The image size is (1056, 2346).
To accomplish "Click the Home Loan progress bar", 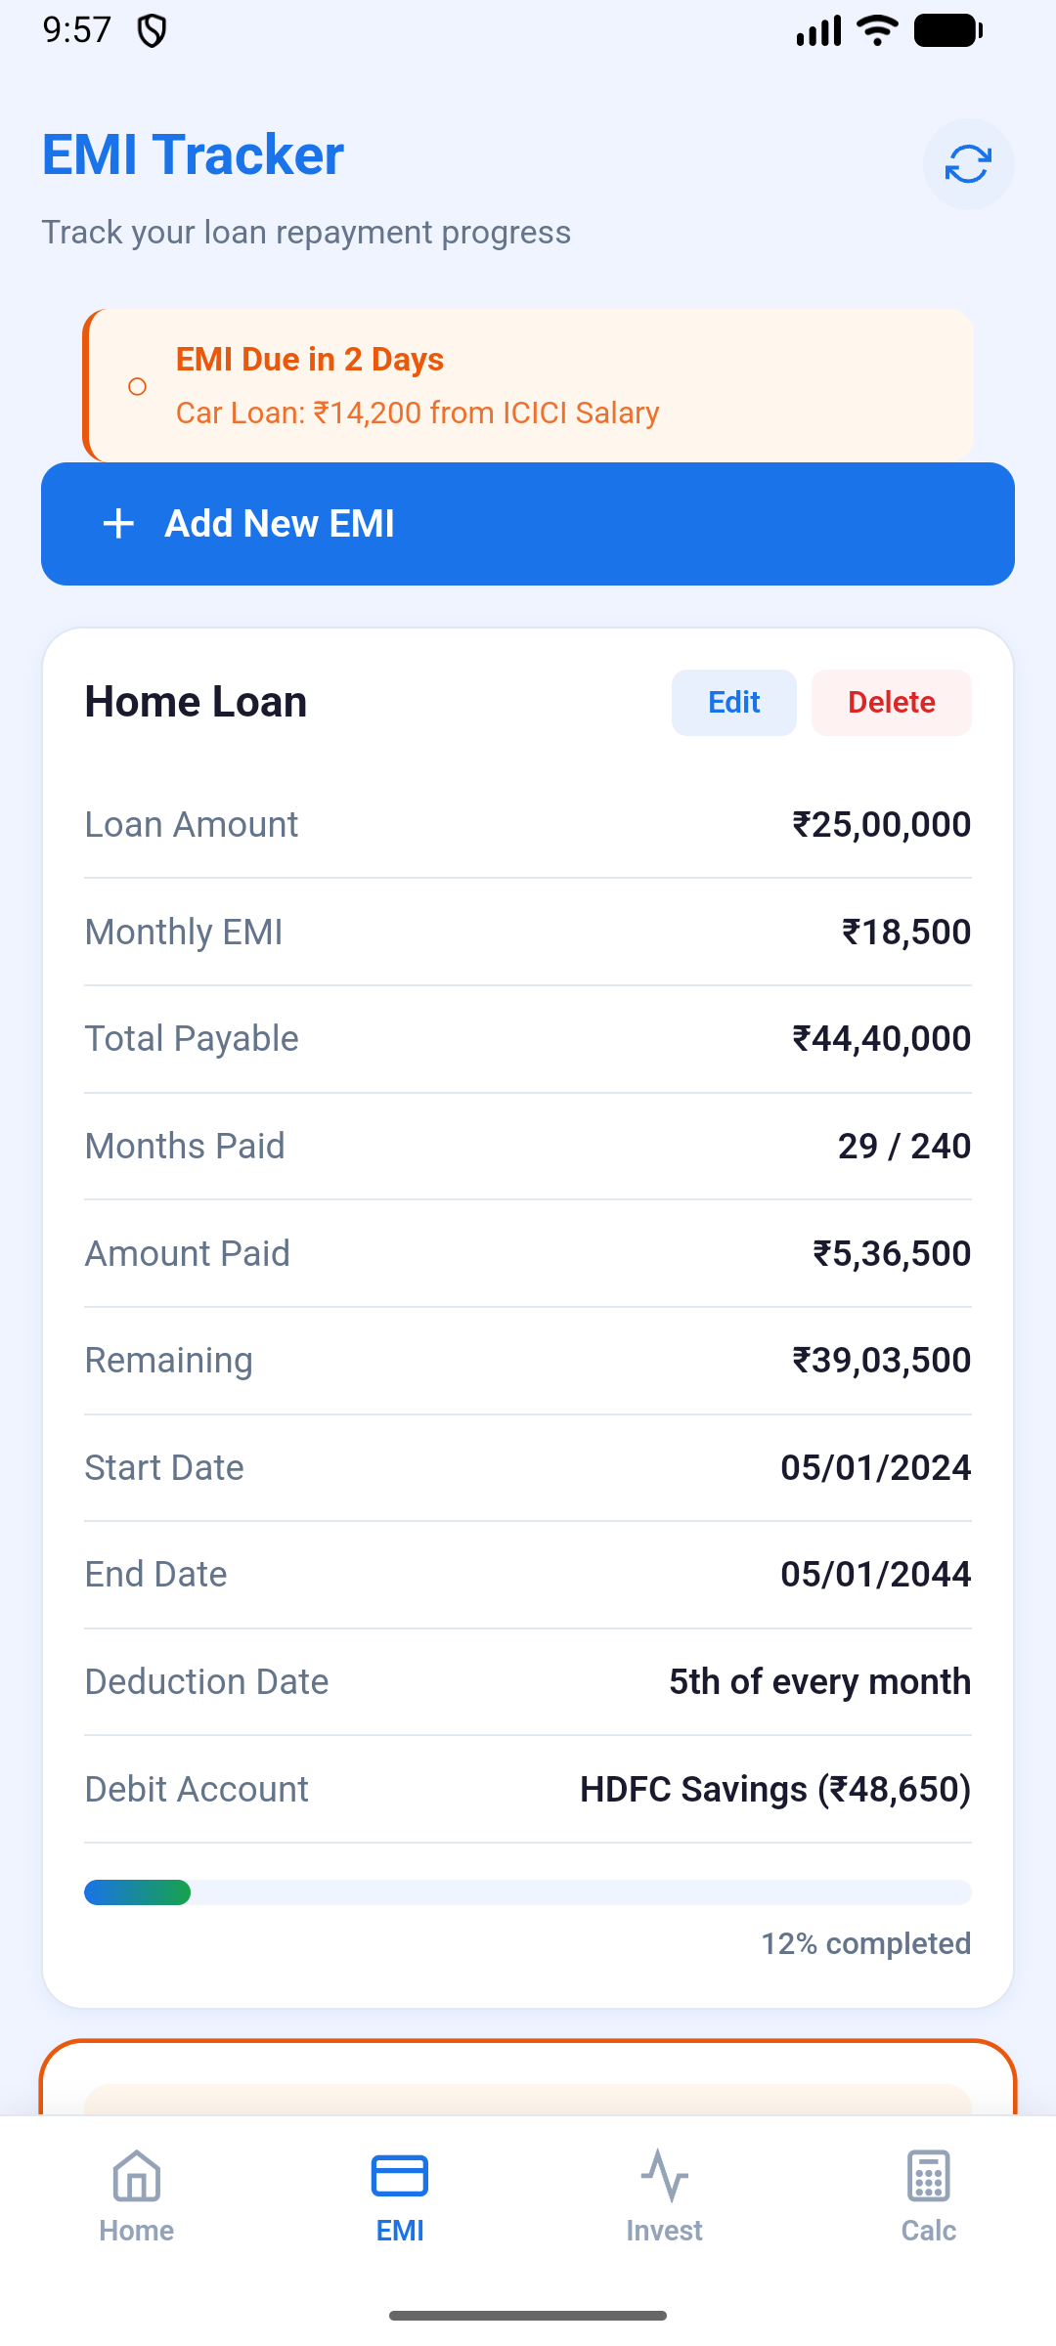I will pos(528,1892).
